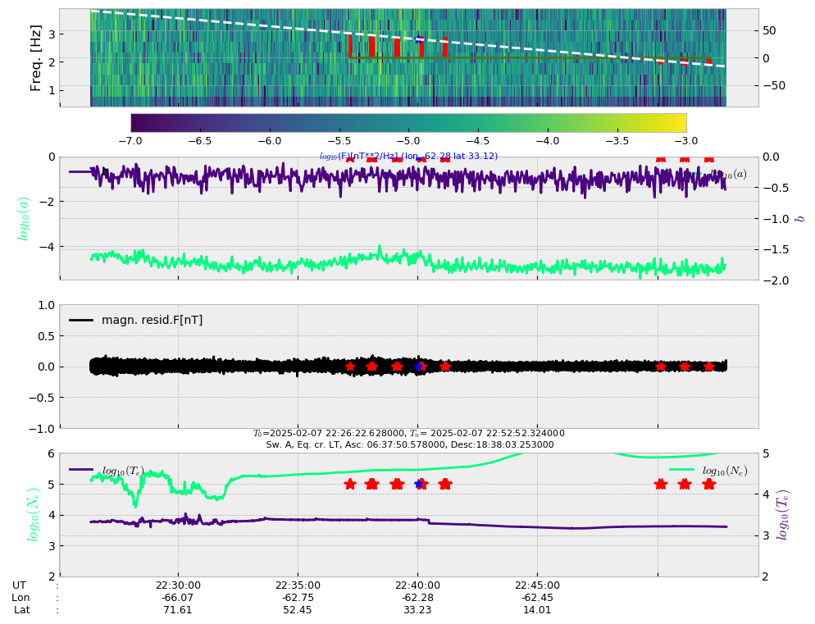Select the rightmost red star in the magnetic residual panel
Image resolution: width=815 pixels, height=624 pixels.
tap(709, 367)
